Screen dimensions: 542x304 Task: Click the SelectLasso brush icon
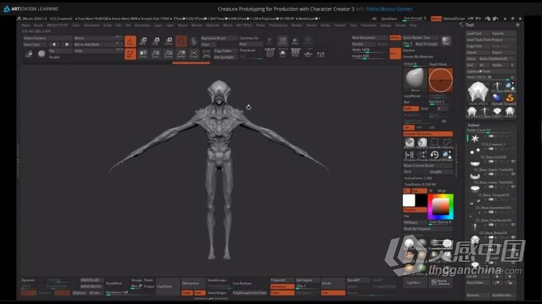click(447, 143)
